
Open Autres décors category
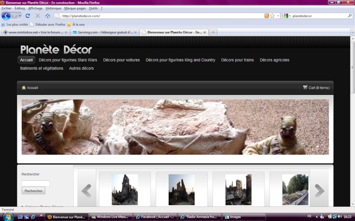click(x=81, y=69)
